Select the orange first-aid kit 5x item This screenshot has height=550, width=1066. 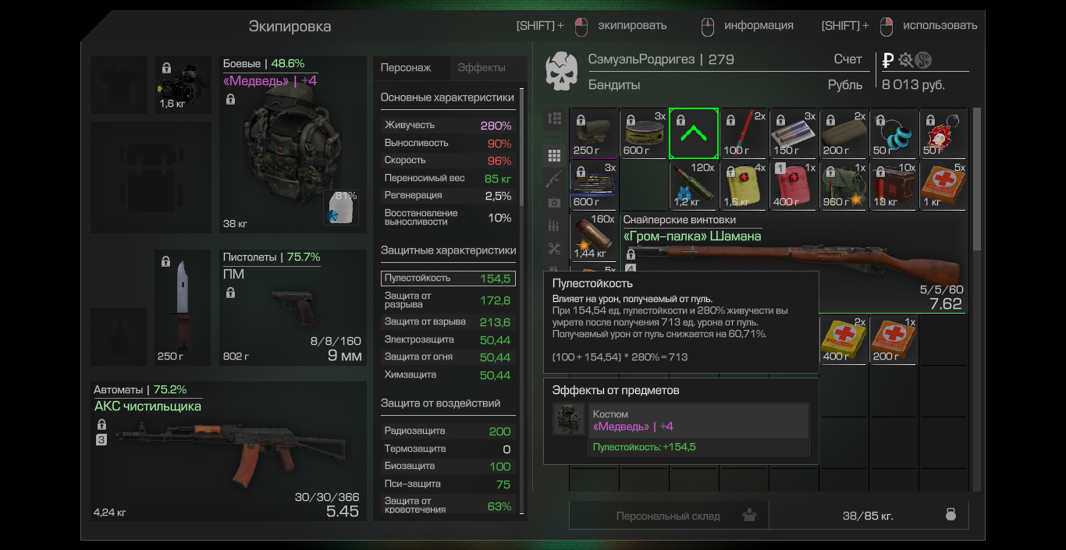tap(943, 186)
